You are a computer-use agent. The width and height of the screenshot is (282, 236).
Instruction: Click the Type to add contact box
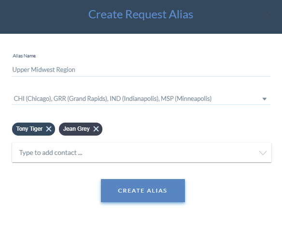coord(141,153)
